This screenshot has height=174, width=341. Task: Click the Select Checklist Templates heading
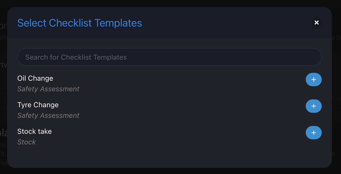pyautogui.click(x=80, y=23)
